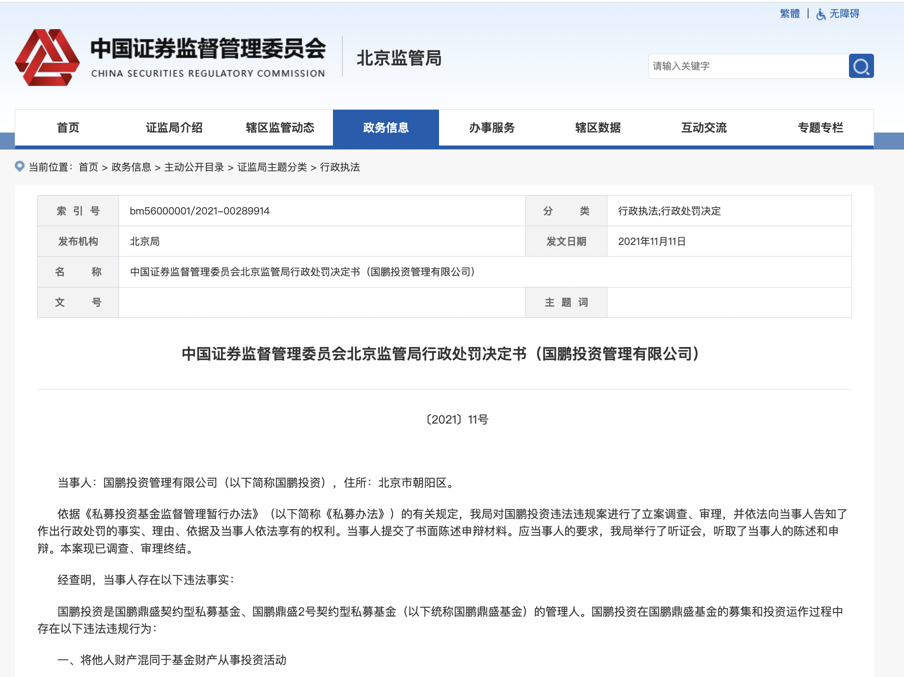Open the 专题专栏 navigation tab
The height and width of the screenshot is (677, 904).
pyautogui.click(x=820, y=128)
